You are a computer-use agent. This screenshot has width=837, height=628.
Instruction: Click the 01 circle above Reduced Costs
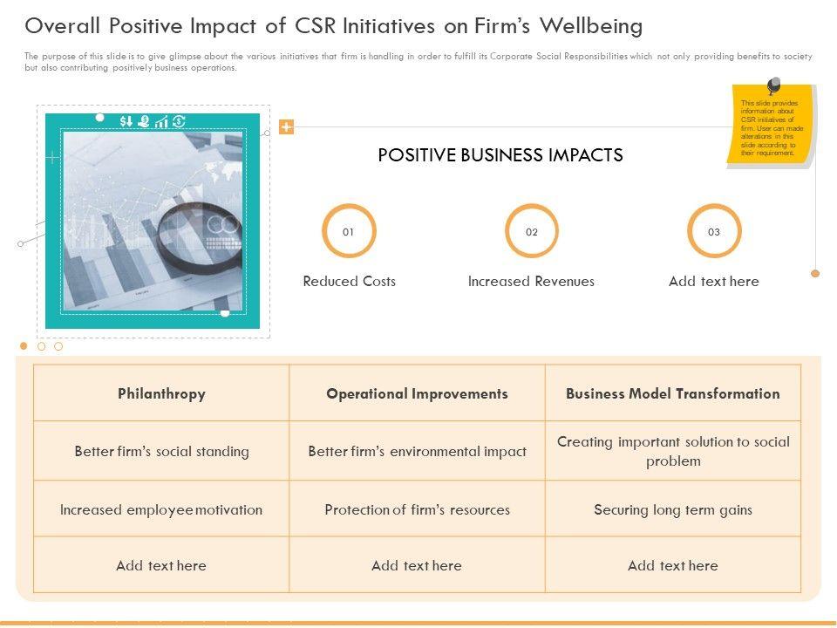coord(348,232)
